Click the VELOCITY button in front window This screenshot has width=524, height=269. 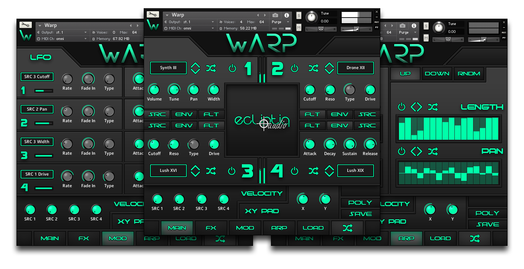tap(262, 193)
